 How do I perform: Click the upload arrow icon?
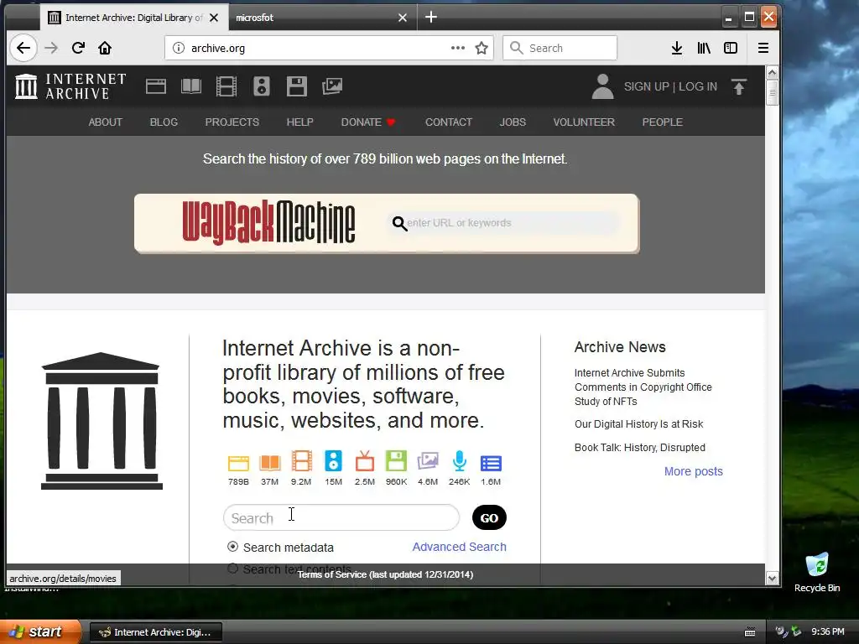(739, 86)
